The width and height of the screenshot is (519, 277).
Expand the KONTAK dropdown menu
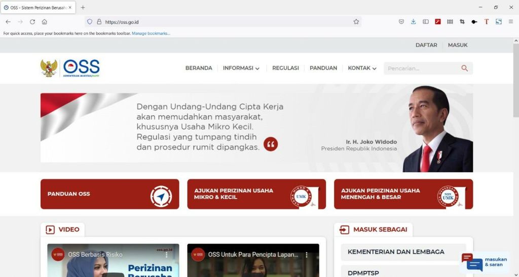click(362, 68)
